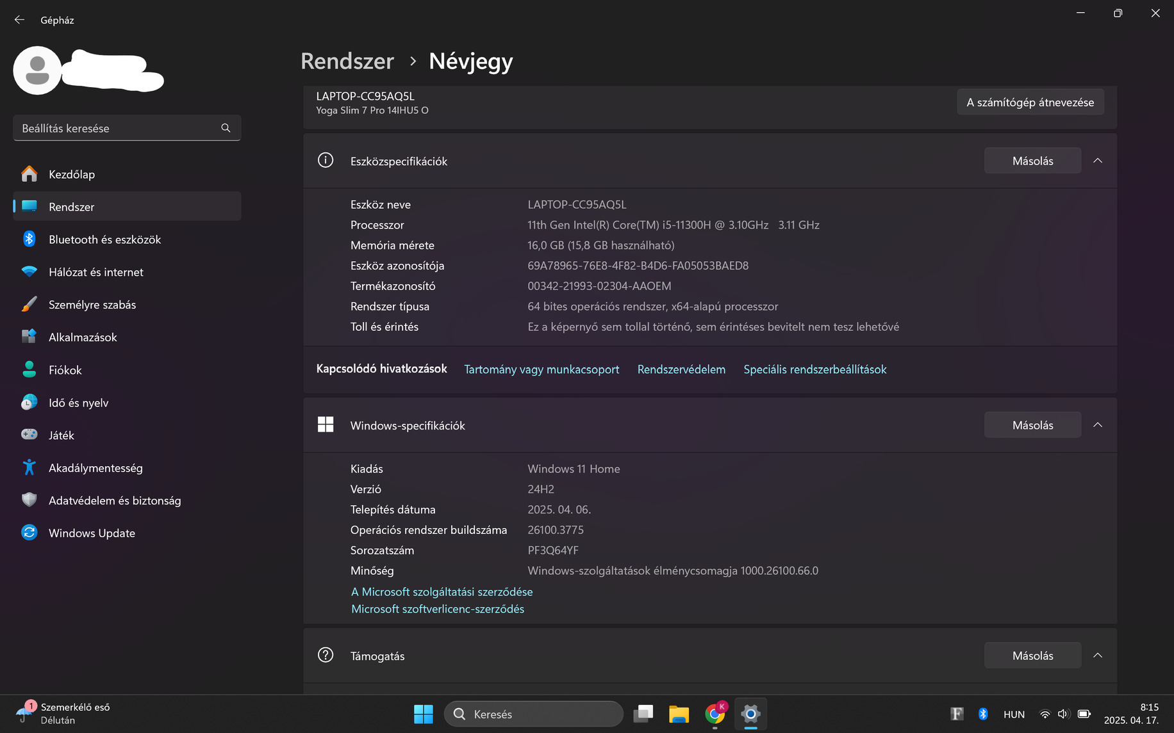The image size is (1174, 733).
Task: Click the Akadálymentesség accessibility icon
Action: (x=29, y=467)
